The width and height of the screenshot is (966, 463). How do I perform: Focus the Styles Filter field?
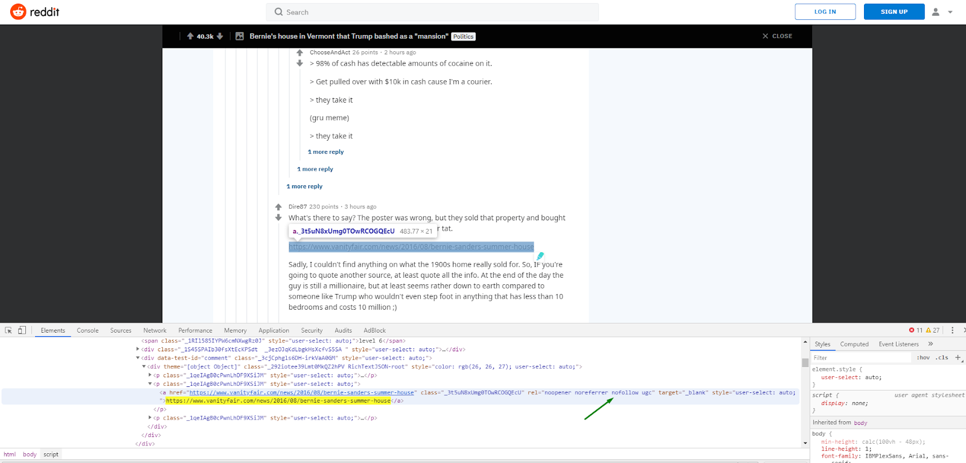pos(862,358)
